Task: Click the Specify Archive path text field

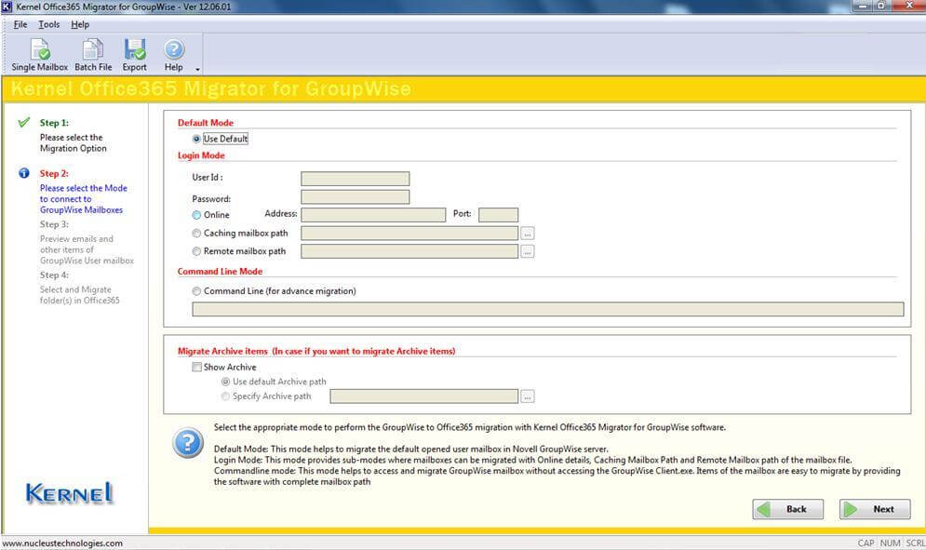Action: coord(424,396)
